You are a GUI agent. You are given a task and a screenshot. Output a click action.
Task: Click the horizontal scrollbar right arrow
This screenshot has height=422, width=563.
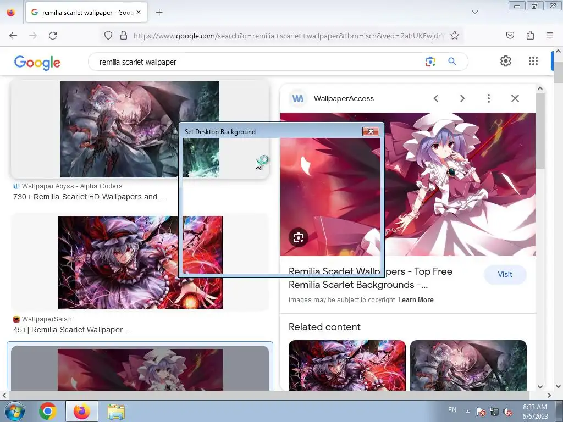tap(549, 395)
